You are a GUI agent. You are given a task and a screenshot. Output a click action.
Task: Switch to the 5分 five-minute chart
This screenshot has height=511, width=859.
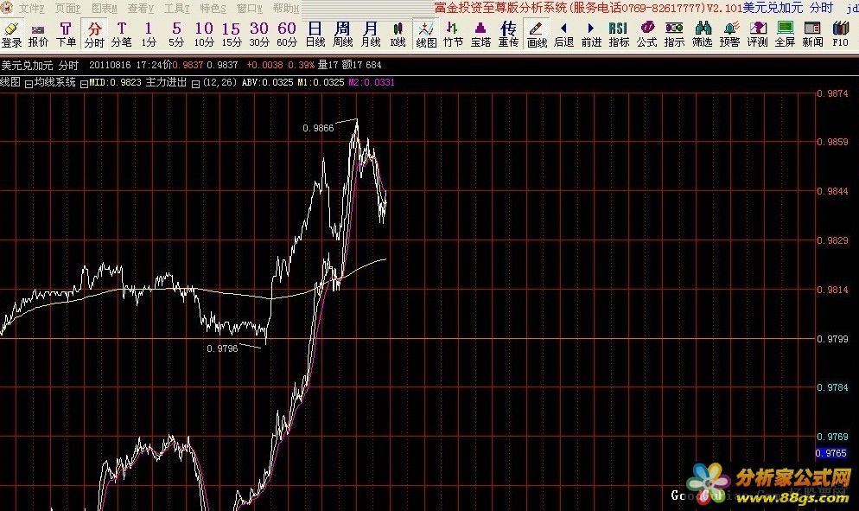pos(176,34)
